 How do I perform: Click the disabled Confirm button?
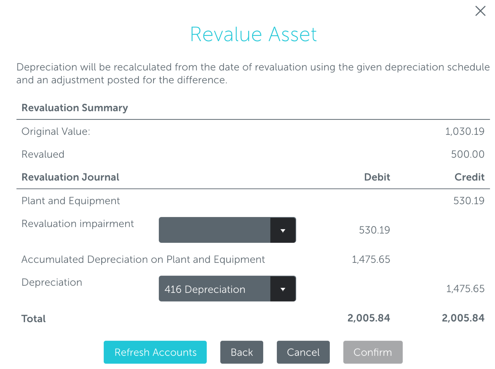pos(372,352)
